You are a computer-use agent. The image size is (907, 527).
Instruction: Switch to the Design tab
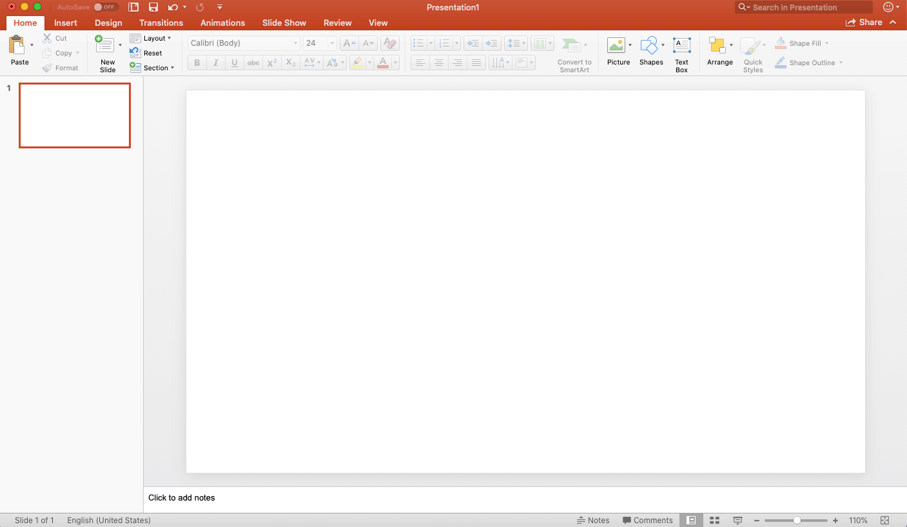pos(108,23)
